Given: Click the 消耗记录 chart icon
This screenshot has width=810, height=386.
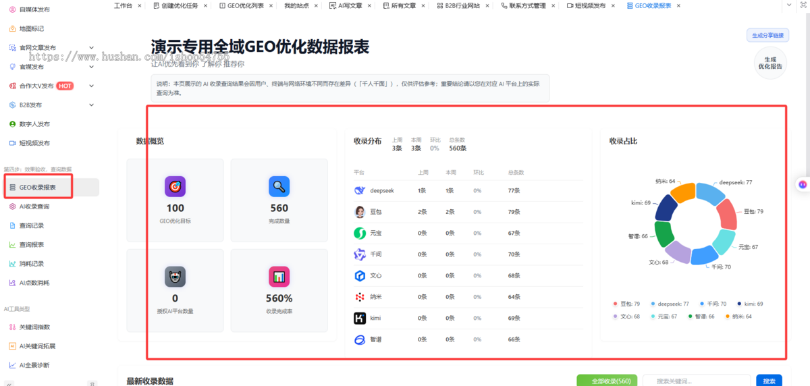Looking at the screenshot, I should [13, 263].
